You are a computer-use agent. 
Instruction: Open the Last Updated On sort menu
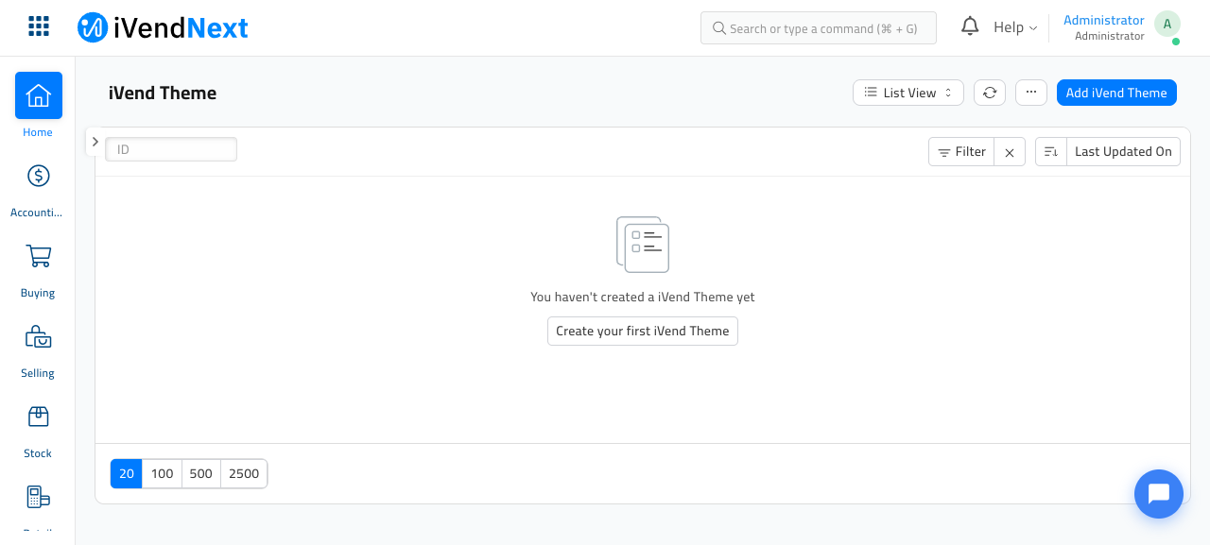(x=1123, y=152)
